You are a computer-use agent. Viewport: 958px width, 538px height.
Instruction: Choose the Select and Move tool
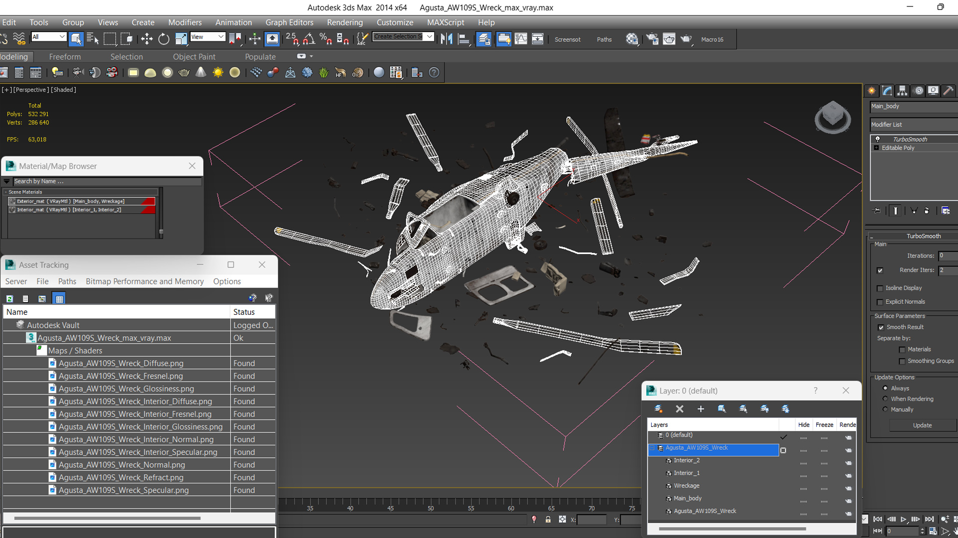pyautogui.click(x=147, y=39)
